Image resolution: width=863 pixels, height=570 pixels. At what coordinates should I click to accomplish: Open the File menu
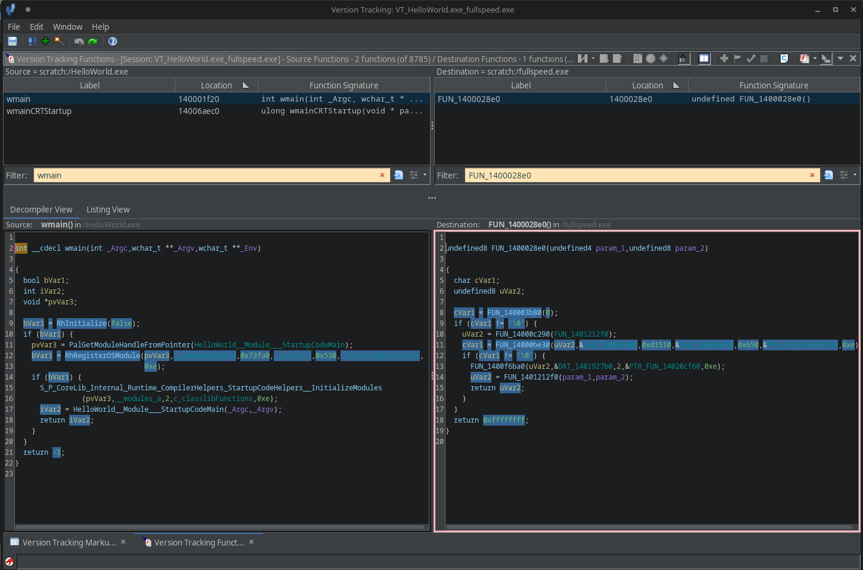pyautogui.click(x=14, y=27)
